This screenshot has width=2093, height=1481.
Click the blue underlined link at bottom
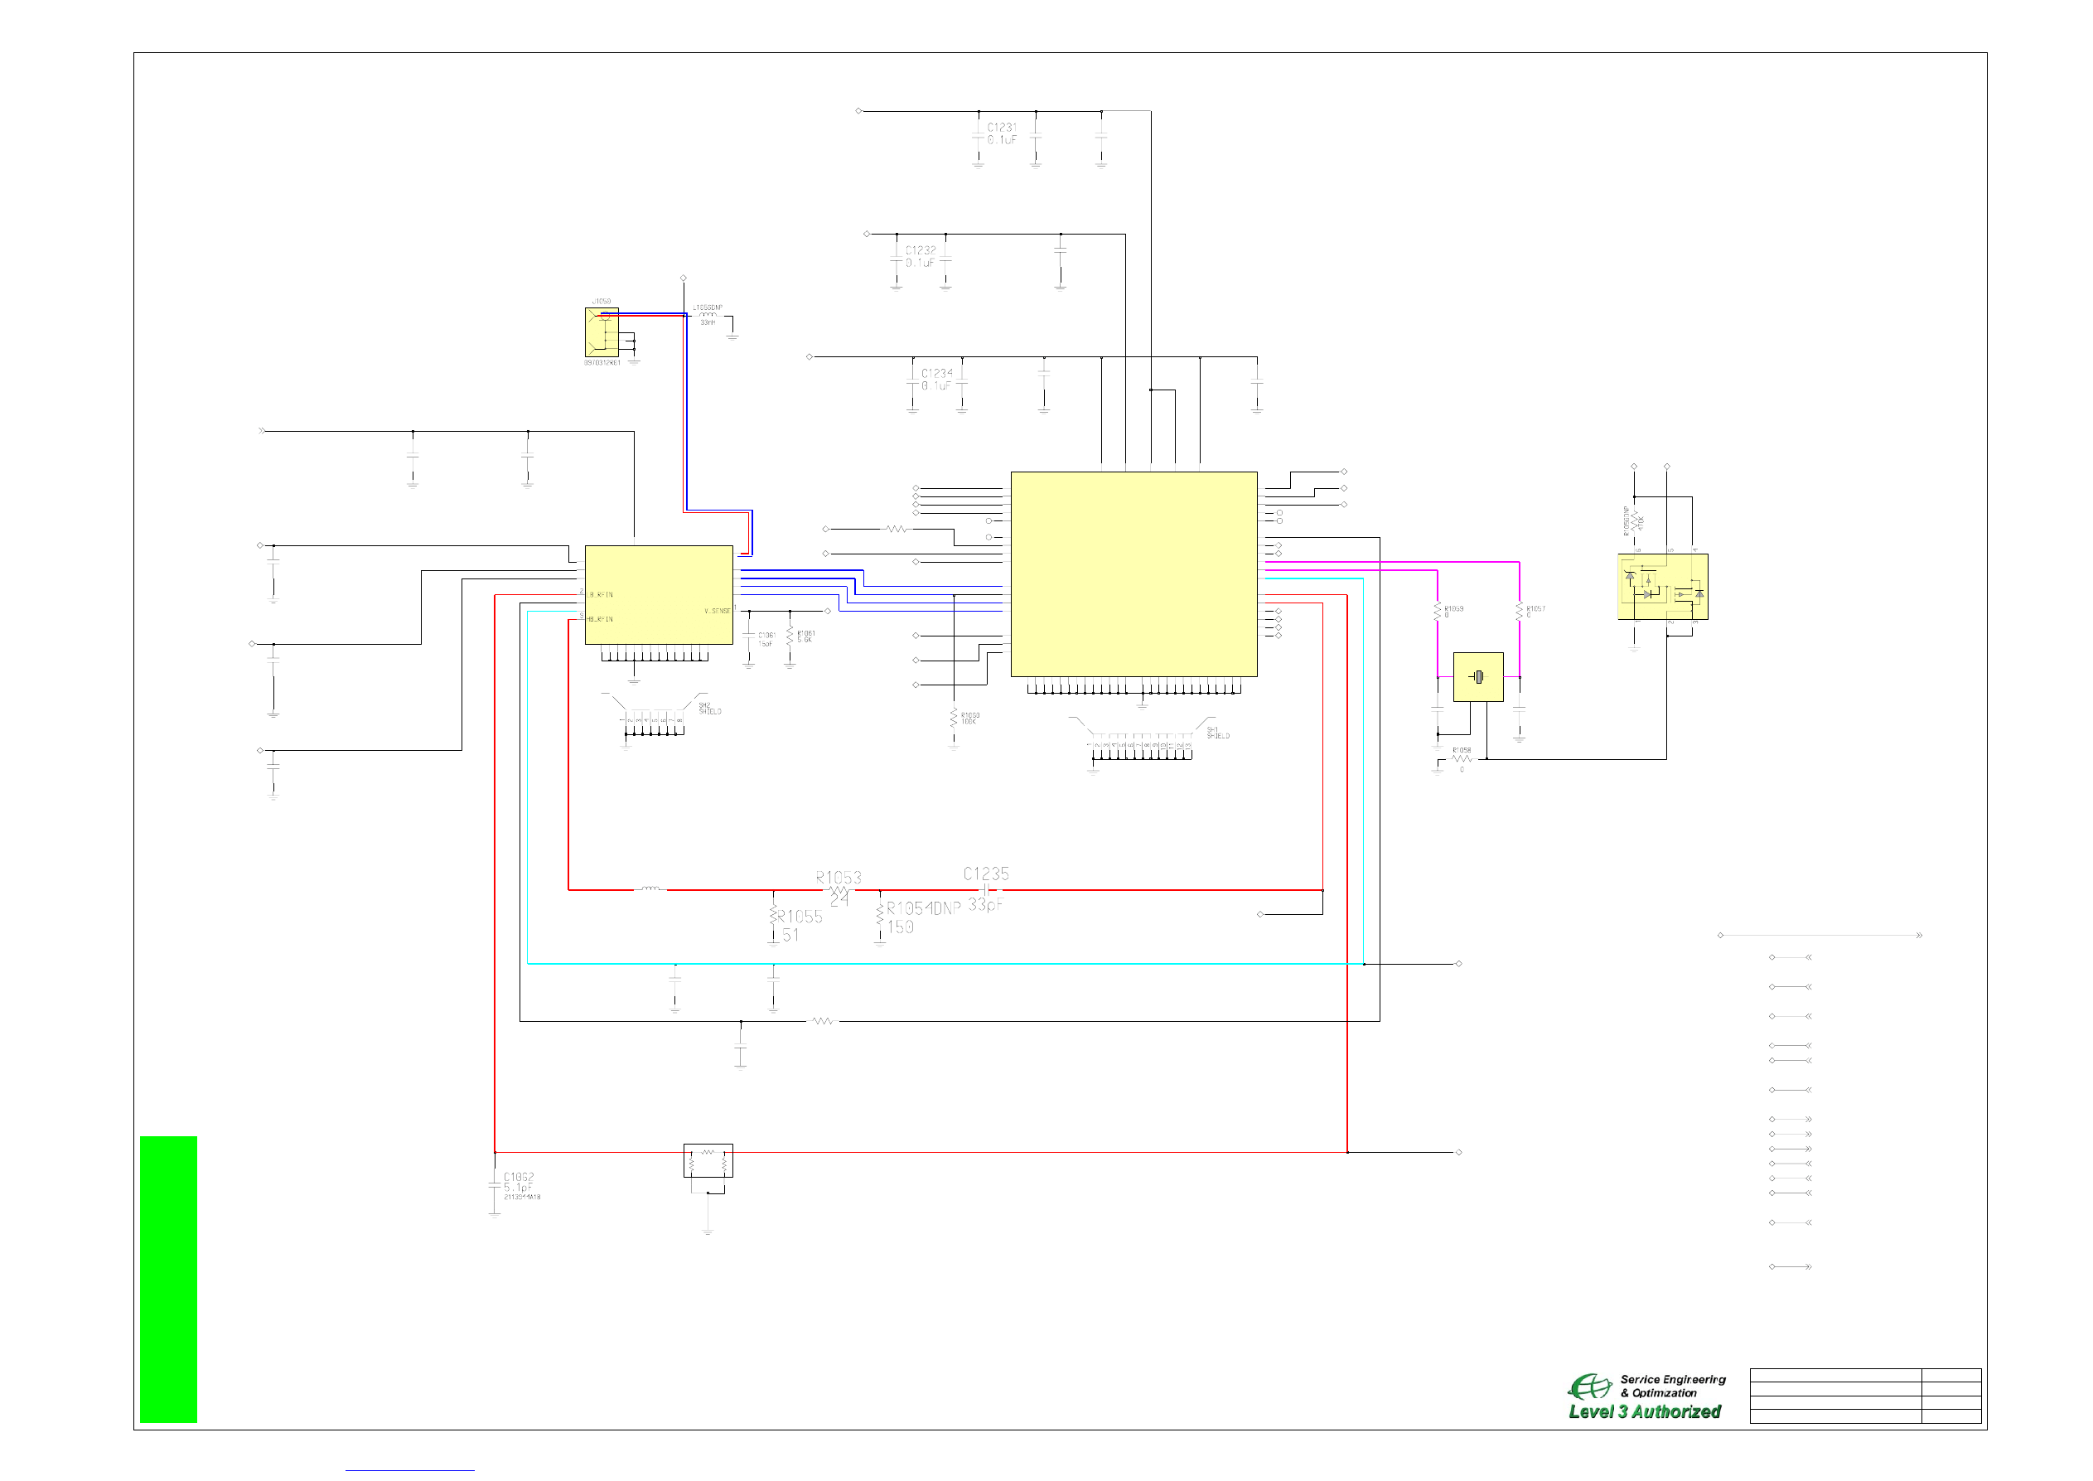point(409,1469)
